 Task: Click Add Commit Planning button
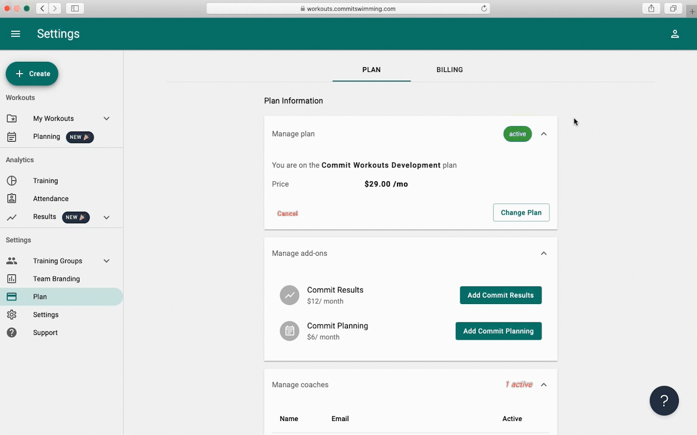click(x=499, y=331)
